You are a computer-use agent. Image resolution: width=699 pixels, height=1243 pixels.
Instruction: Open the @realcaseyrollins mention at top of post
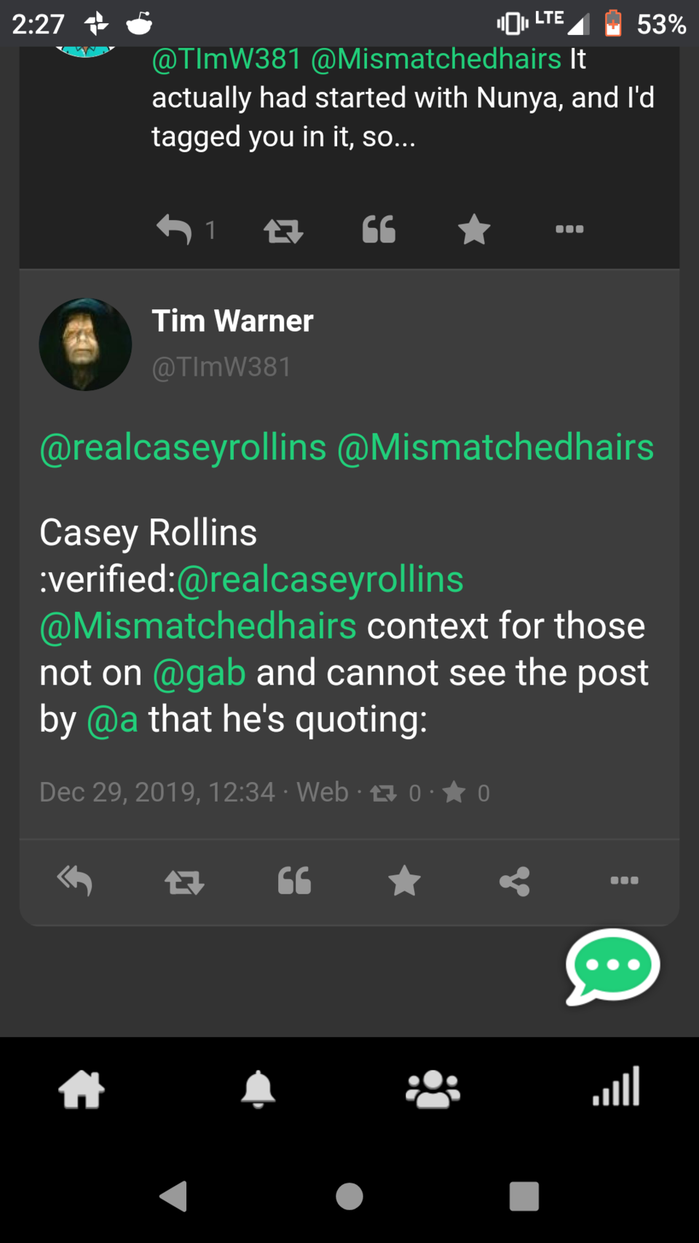tap(183, 447)
